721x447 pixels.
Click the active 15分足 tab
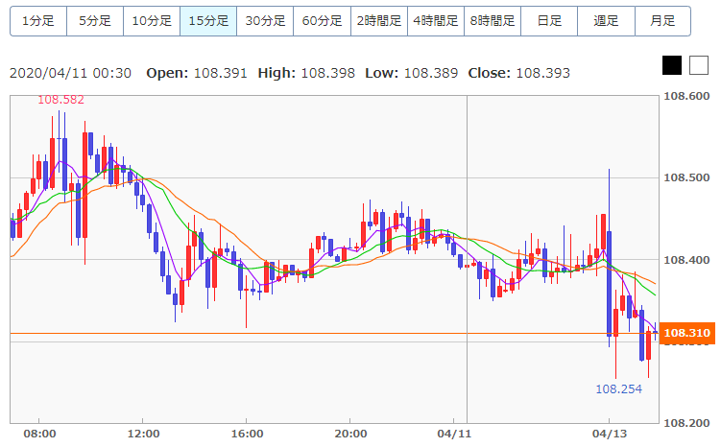click(x=208, y=20)
